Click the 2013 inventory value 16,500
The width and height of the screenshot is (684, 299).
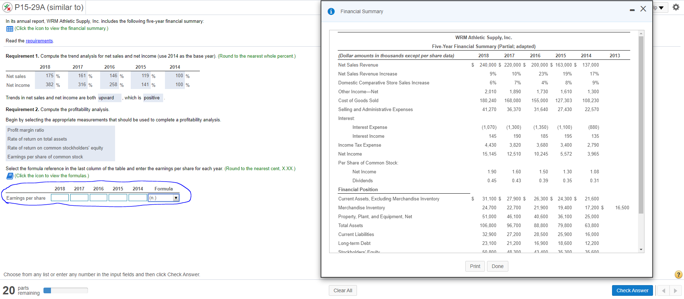coord(622,208)
